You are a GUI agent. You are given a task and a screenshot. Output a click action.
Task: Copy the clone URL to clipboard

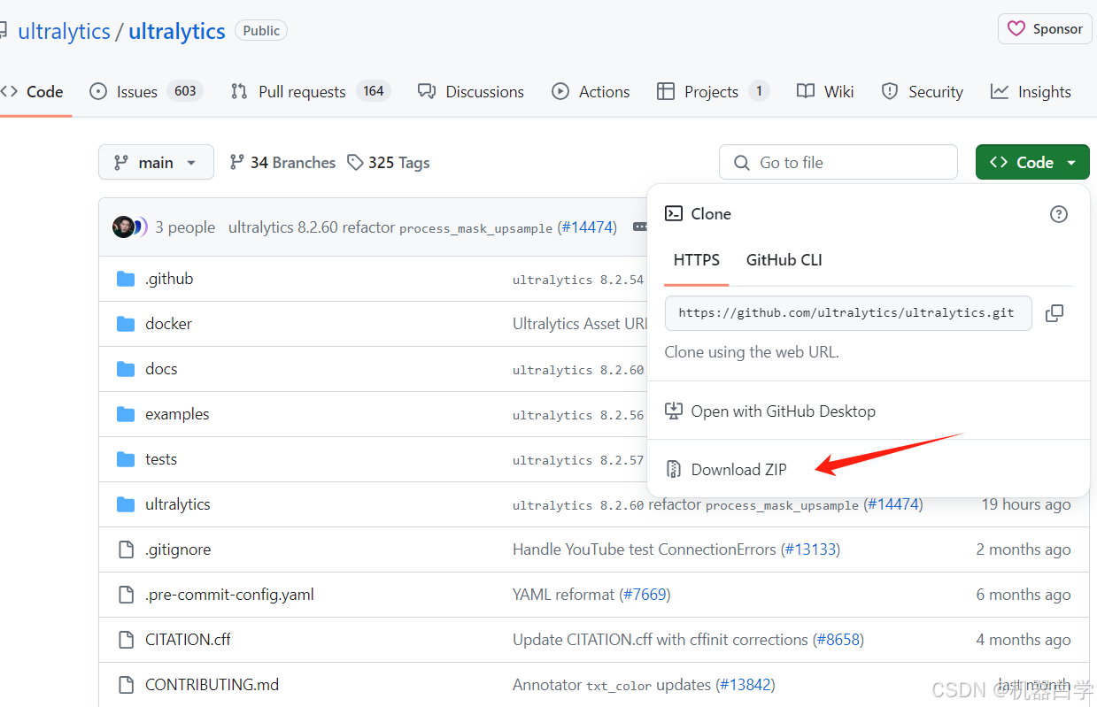[x=1054, y=313]
